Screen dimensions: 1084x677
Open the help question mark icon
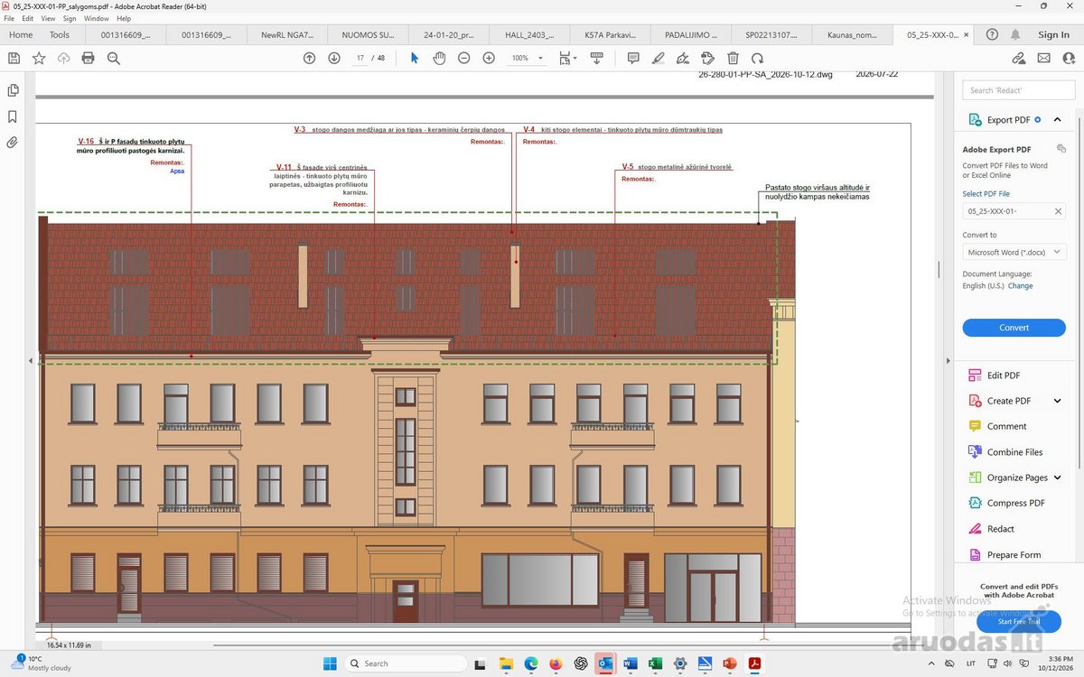click(x=992, y=34)
